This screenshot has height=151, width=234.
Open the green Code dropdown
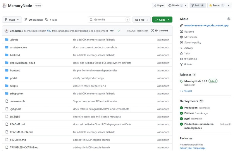(162, 20)
